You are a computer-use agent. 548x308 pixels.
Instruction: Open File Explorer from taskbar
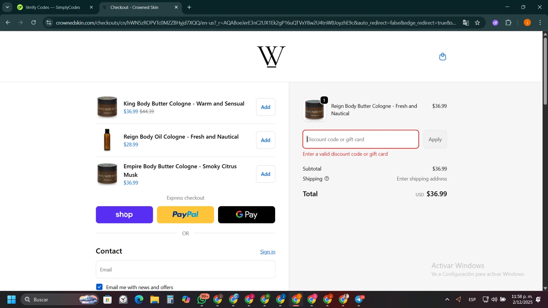tap(155, 300)
